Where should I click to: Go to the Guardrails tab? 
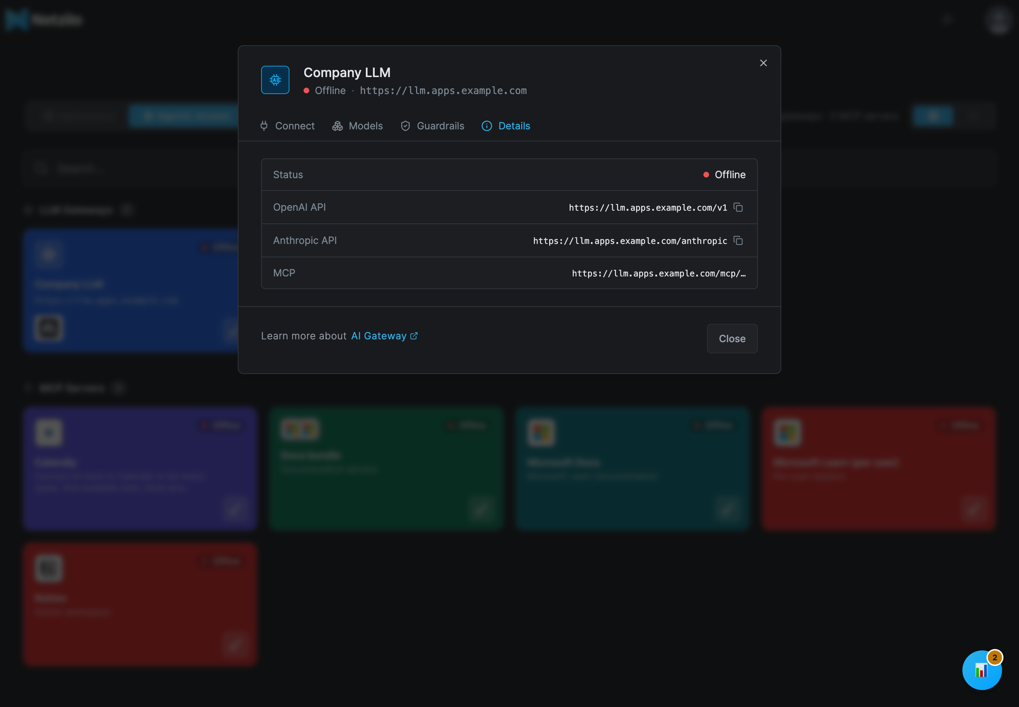coord(432,126)
